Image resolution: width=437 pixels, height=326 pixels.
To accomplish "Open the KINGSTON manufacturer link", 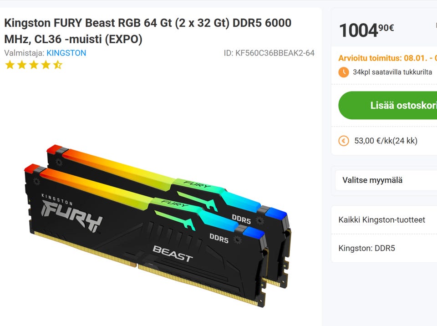I will click(x=66, y=53).
